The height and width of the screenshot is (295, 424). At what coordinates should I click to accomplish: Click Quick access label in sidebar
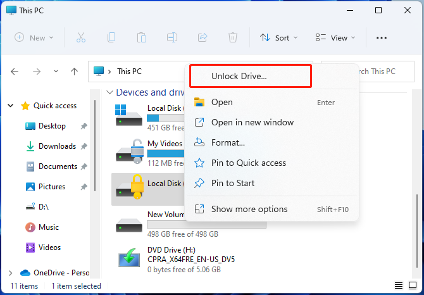[55, 106]
